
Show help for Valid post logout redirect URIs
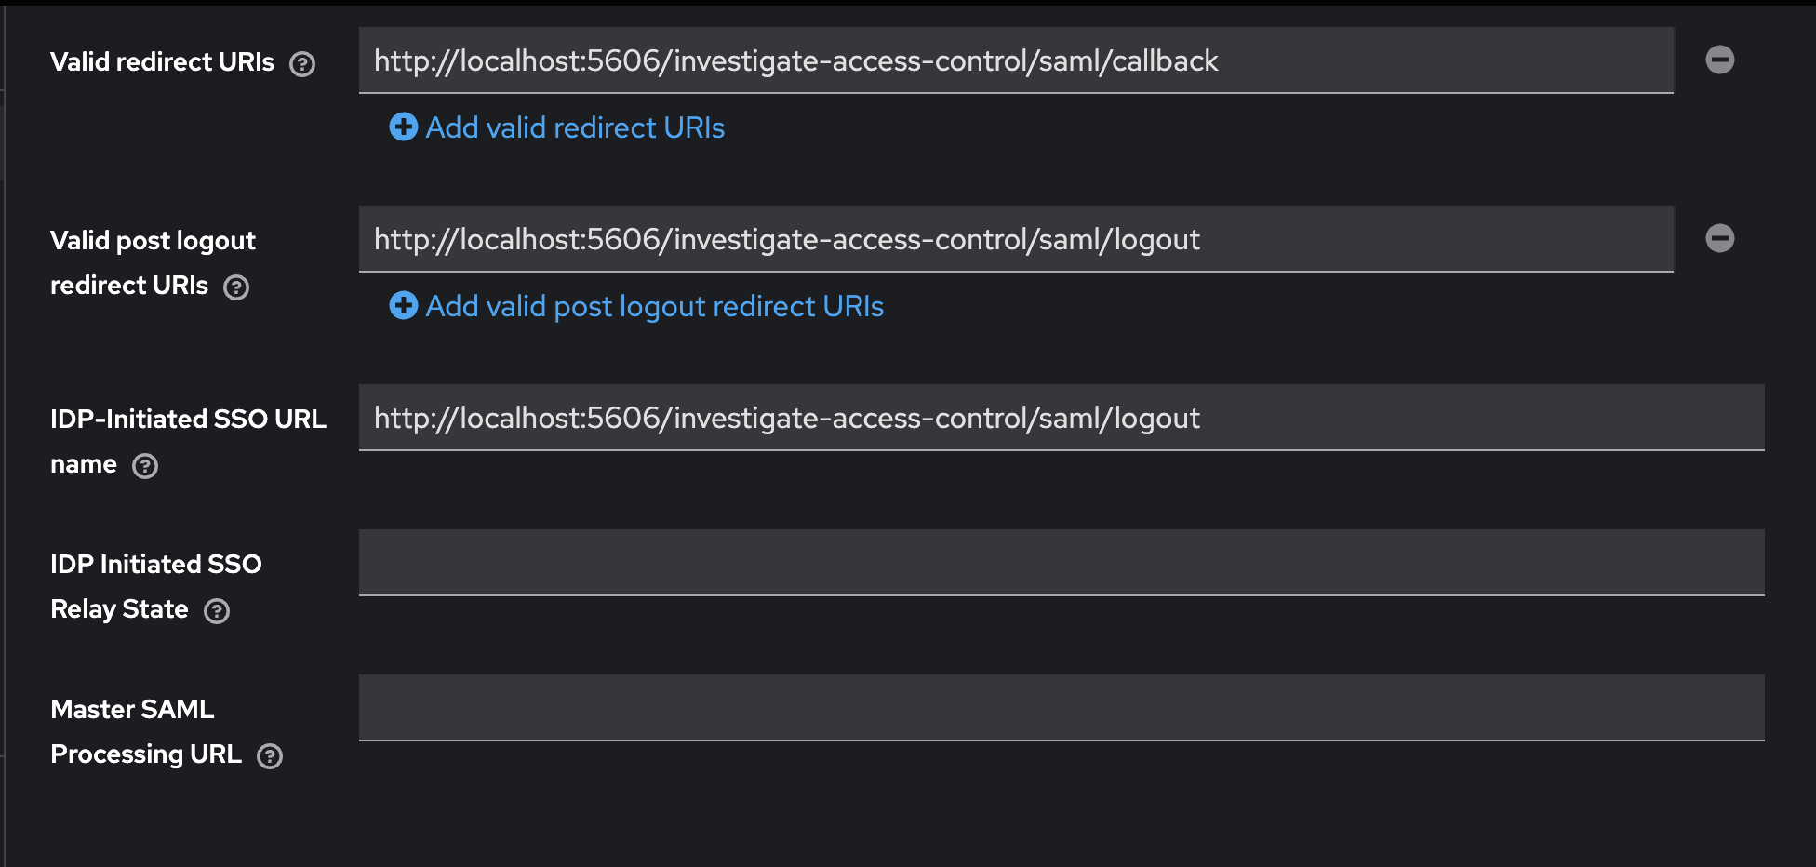[236, 287]
